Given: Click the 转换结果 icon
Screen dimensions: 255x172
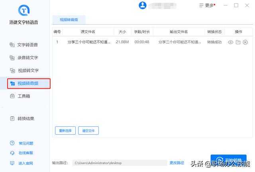Looking at the screenshot, I should pyautogui.click(x=12, y=118).
